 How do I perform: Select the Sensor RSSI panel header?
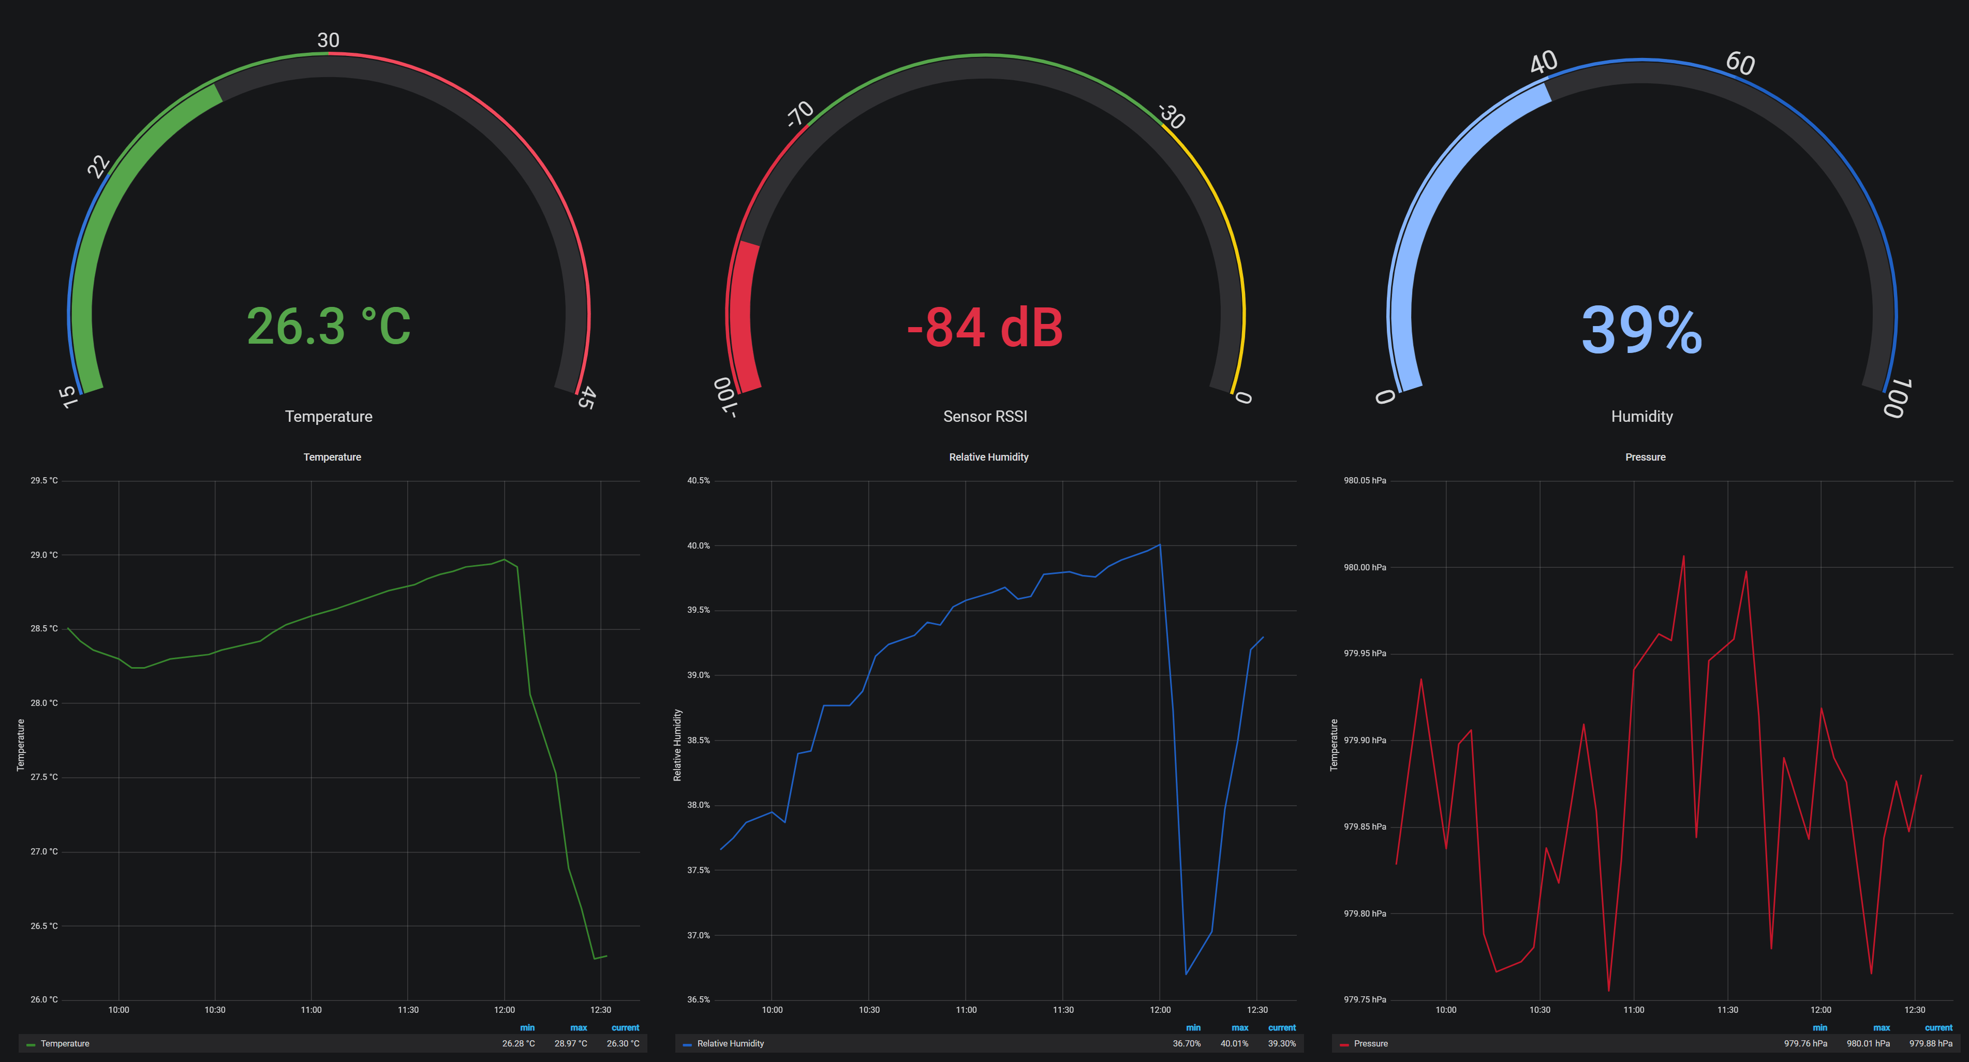click(984, 417)
